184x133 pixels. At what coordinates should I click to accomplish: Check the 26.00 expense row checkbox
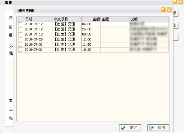(x=20, y=29)
